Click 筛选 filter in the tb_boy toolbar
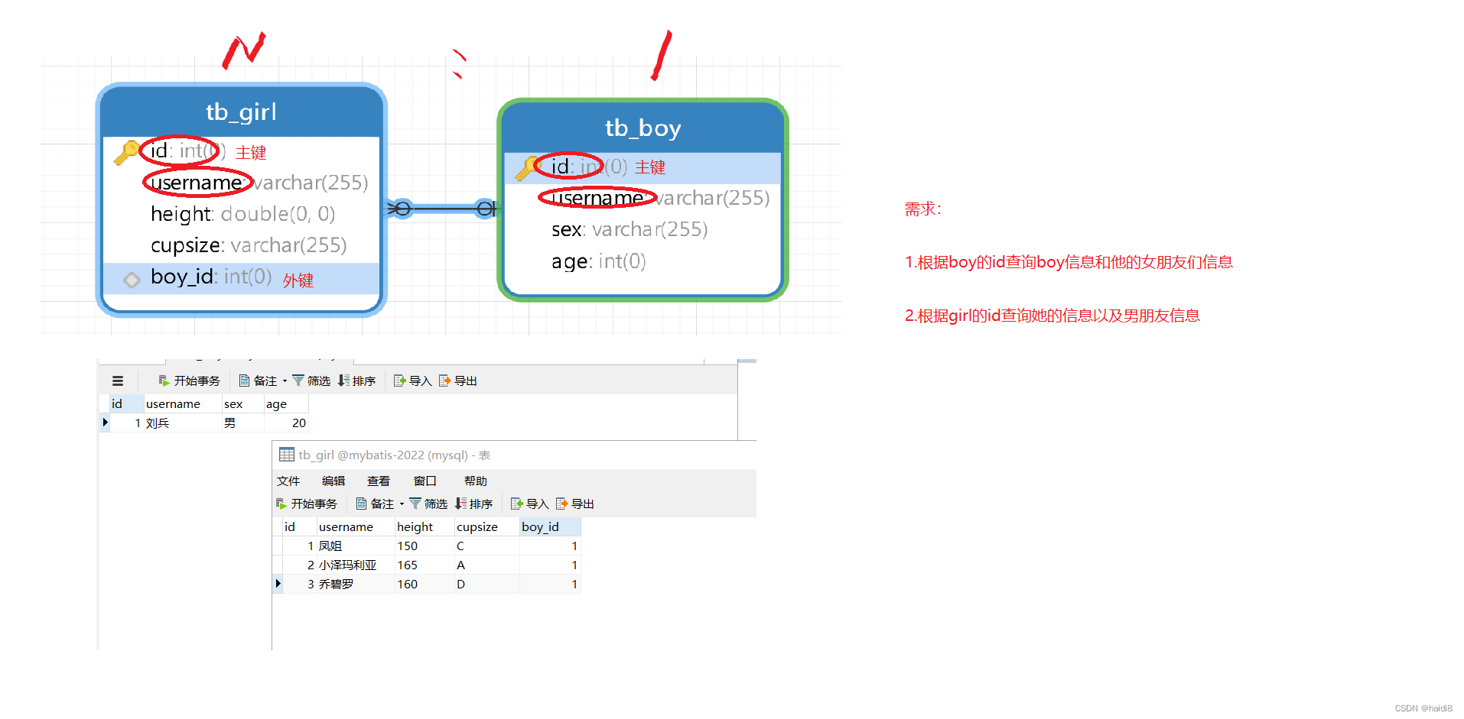This screenshot has width=1464, height=719. coord(311,381)
